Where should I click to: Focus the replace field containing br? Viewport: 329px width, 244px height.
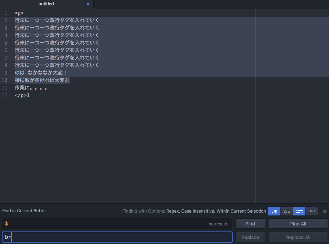coord(117,237)
